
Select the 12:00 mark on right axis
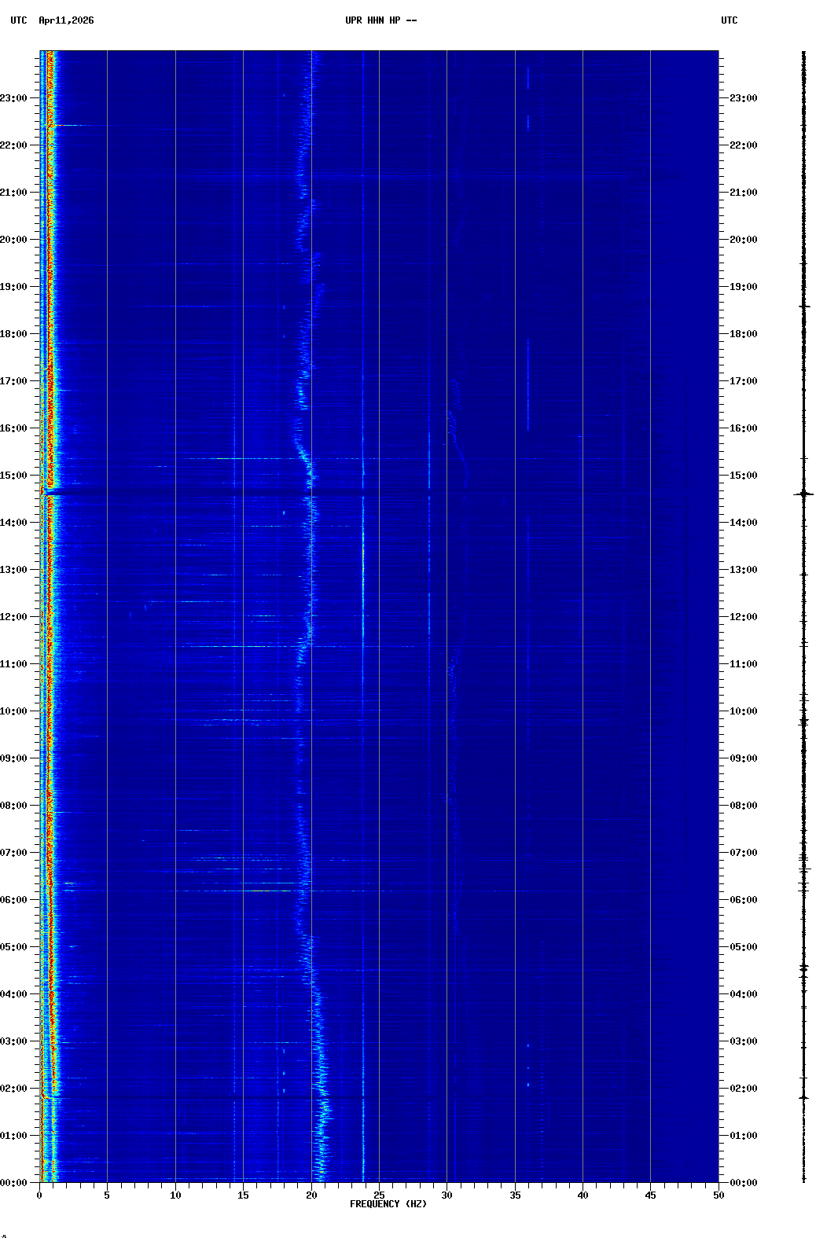pyautogui.click(x=743, y=617)
